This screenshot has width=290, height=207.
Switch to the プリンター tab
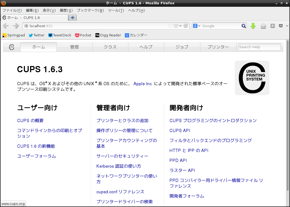click(x=218, y=47)
